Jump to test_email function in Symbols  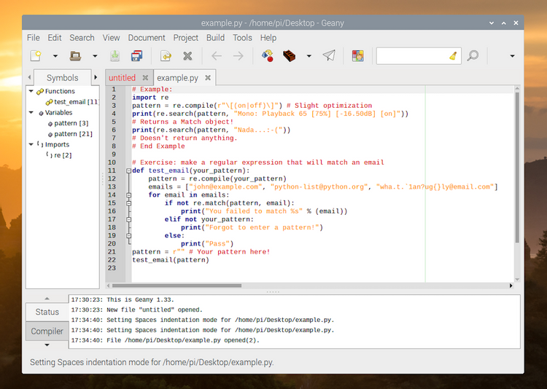tap(70, 102)
